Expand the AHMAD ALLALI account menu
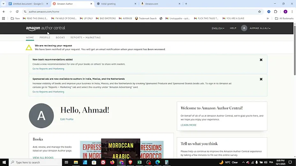This screenshot has width=296, height=166. coord(260,28)
